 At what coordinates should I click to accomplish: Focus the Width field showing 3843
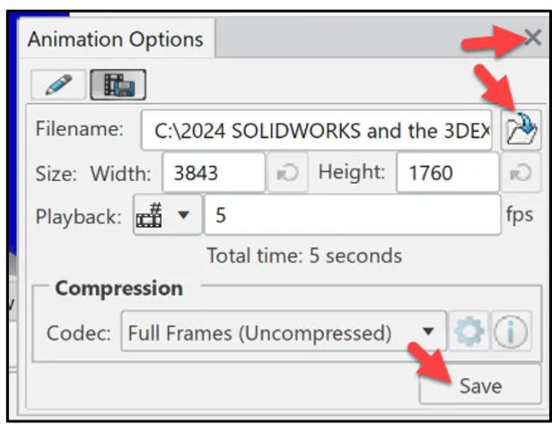point(212,173)
